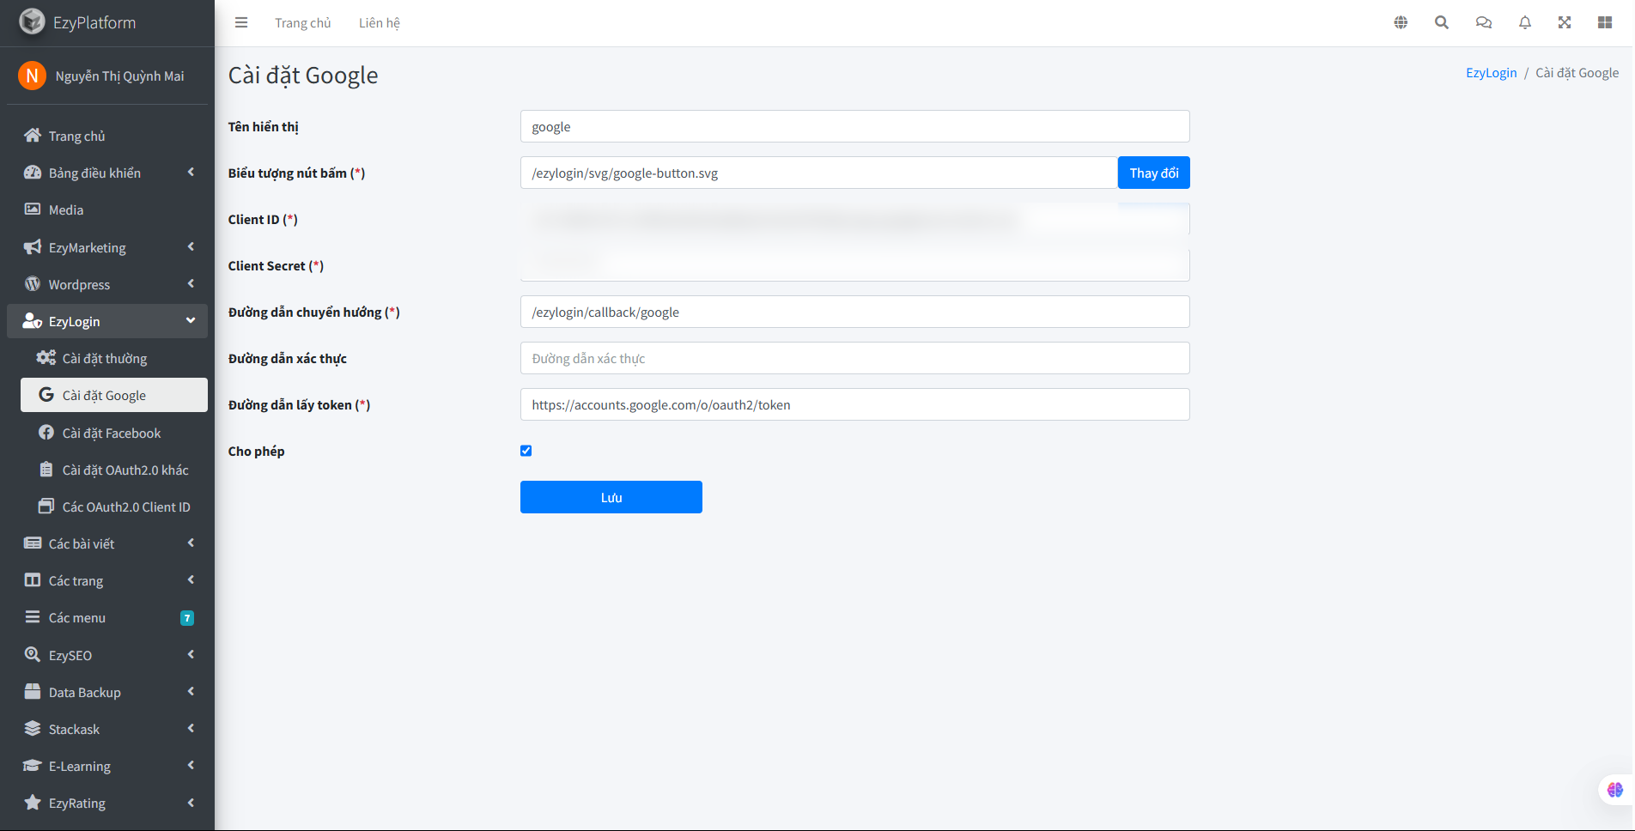Click the EzyLogin user-lock icon
The image size is (1635, 831).
pyautogui.click(x=33, y=320)
